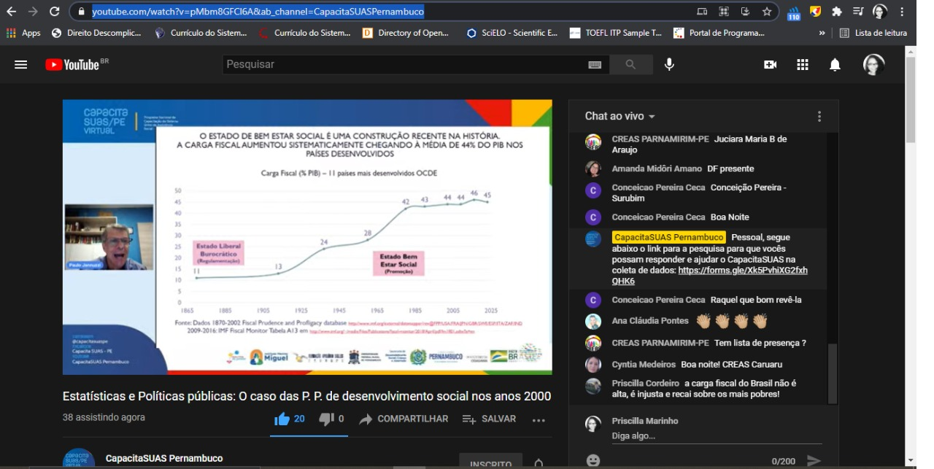Open the forms.gle survey link in chat
Viewport: 934px width, 469px height.
tap(742, 271)
